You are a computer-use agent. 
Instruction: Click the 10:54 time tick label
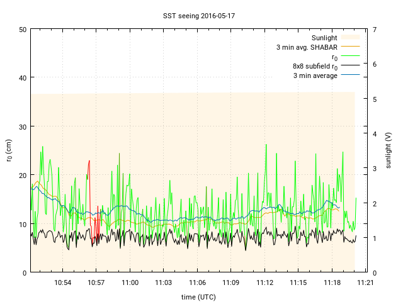pos(62,283)
